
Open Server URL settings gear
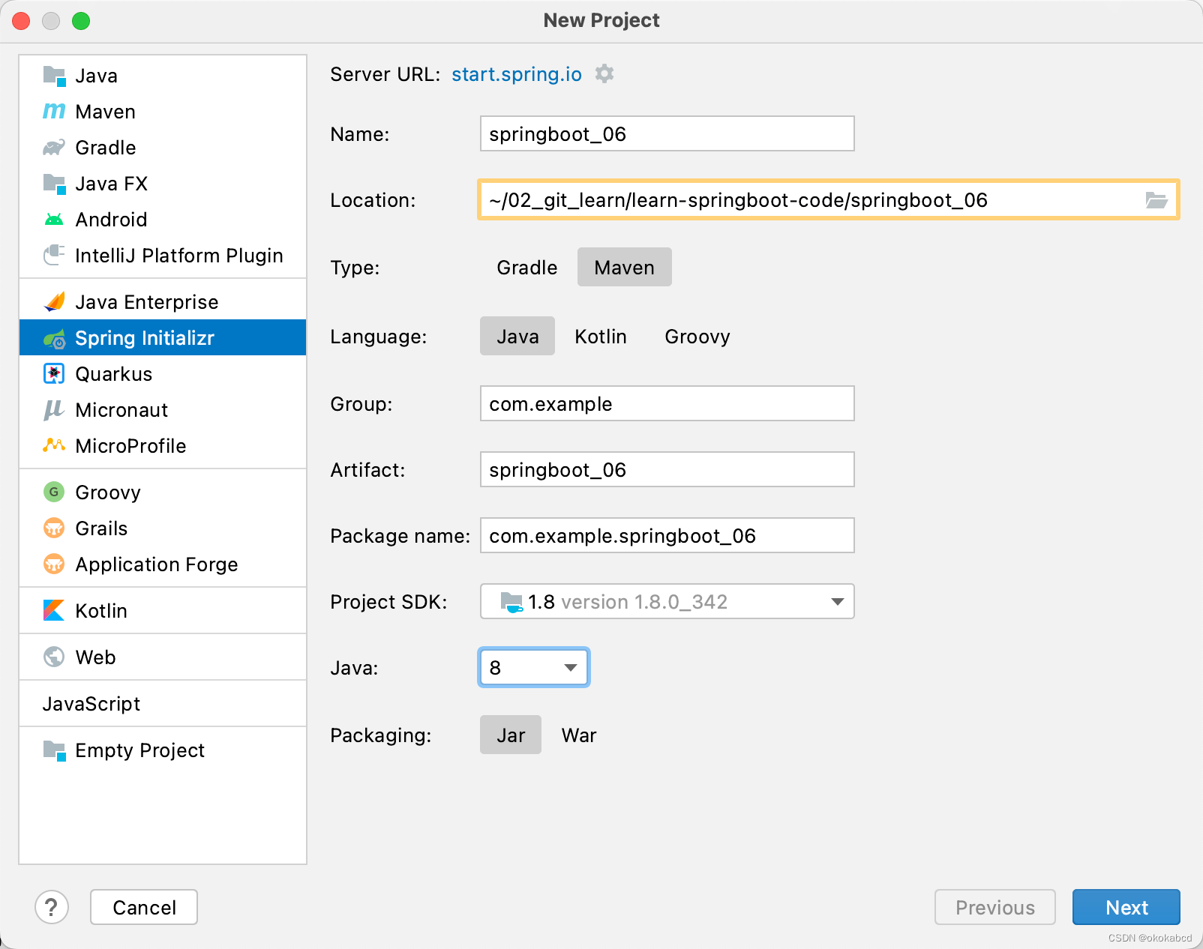click(604, 74)
